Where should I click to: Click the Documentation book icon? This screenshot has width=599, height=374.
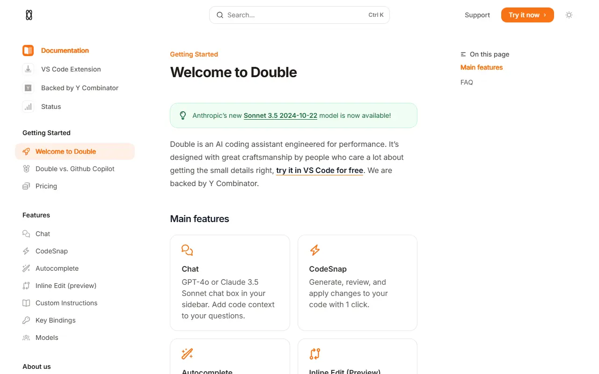tap(28, 50)
